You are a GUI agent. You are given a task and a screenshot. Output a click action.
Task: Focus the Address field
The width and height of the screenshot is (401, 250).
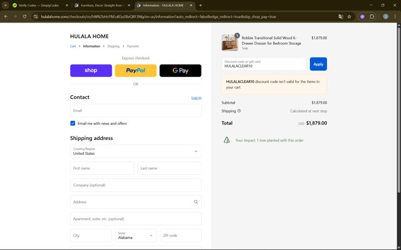pos(136,202)
